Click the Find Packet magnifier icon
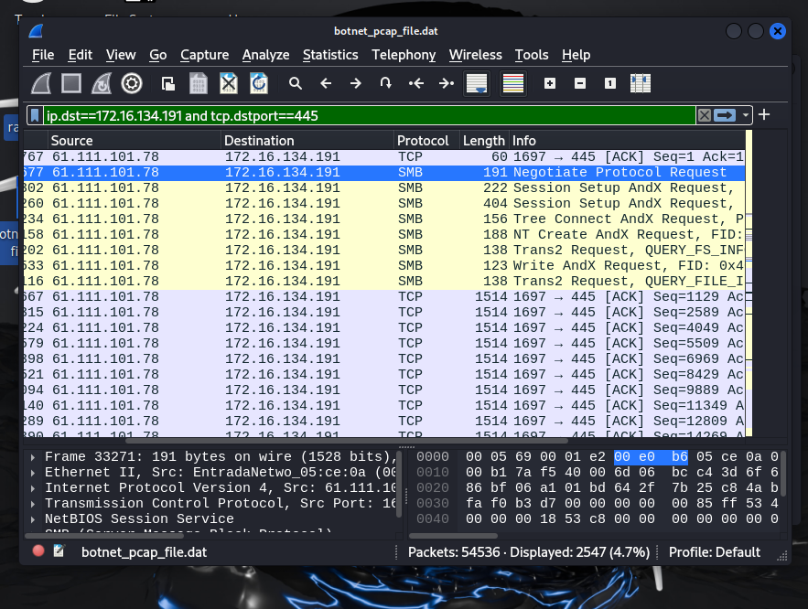The image size is (808, 609). (296, 84)
